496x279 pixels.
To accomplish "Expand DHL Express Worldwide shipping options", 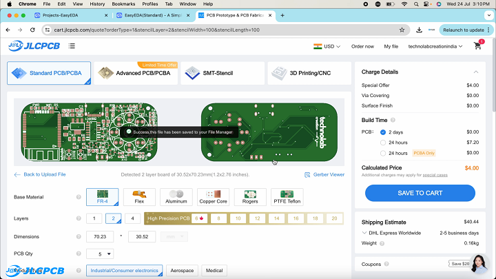I will click(x=364, y=233).
